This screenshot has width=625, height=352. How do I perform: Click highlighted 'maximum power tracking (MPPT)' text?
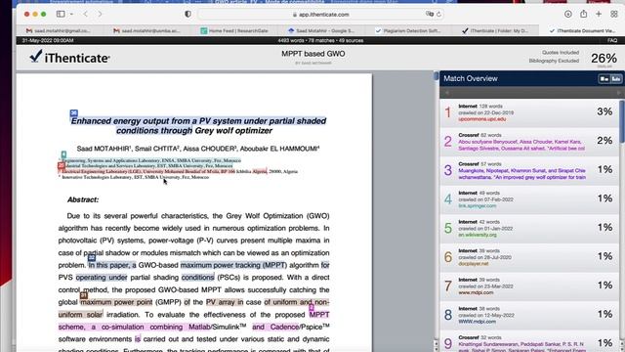click(233, 265)
